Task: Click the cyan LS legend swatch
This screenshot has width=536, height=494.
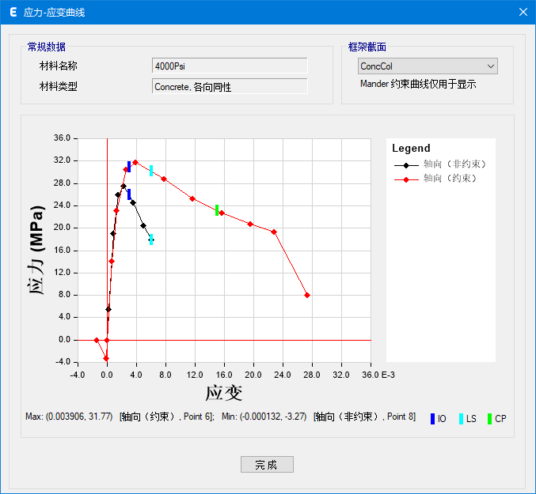Action: pyautogui.click(x=461, y=418)
